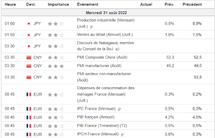Click the France flag beside PIB français

[x=29, y=117]
